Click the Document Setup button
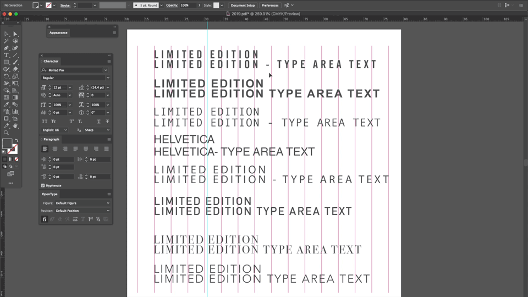This screenshot has width=528, height=297. tap(243, 5)
